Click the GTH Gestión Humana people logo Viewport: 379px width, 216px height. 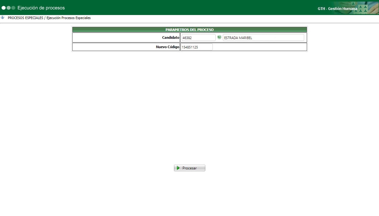point(362,8)
